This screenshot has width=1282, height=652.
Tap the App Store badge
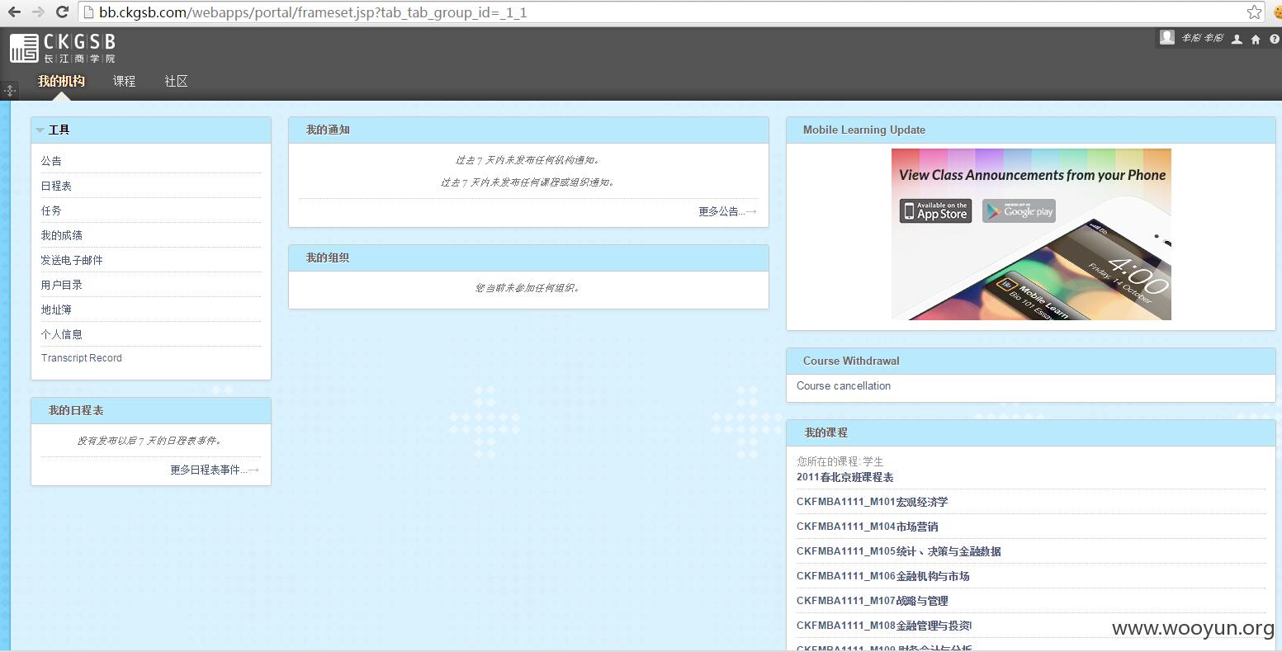pyautogui.click(x=935, y=210)
